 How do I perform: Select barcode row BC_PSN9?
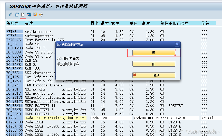point(14,114)
